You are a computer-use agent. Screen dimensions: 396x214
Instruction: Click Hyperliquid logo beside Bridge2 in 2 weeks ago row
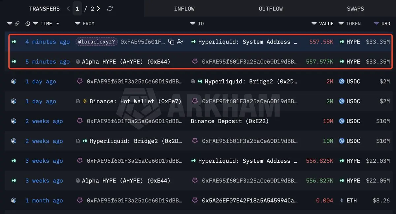click(x=84, y=141)
